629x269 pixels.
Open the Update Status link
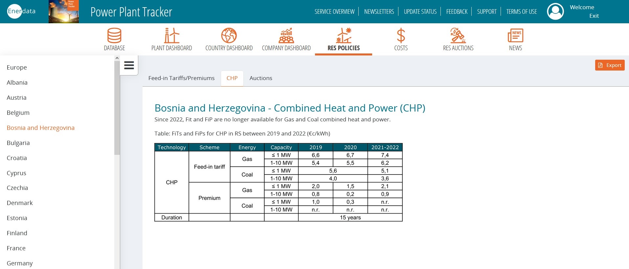[x=420, y=11]
